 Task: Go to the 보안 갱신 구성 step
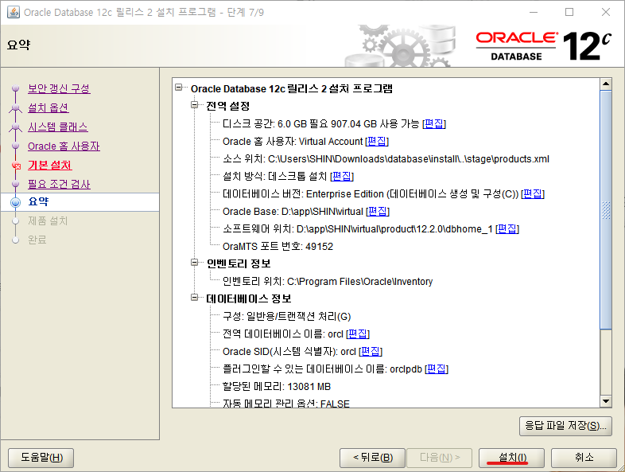click(x=59, y=88)
